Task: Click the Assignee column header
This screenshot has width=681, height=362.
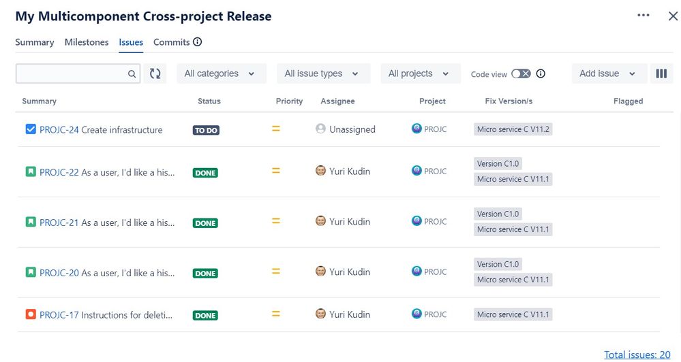Action: [337, 101]
